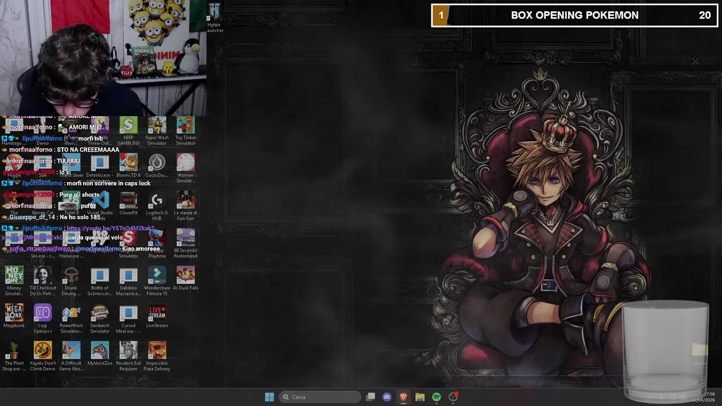Launch Kayaks Don't Climb Demo shortcut
The image size is (722, 406).
[x=43, y=357]
